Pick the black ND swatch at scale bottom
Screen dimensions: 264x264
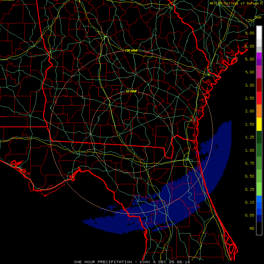click(259, 228)
